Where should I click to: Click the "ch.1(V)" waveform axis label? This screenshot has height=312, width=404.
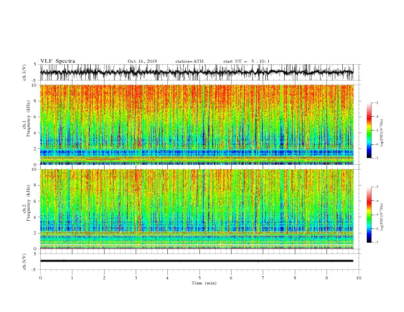tap(24, 72)
